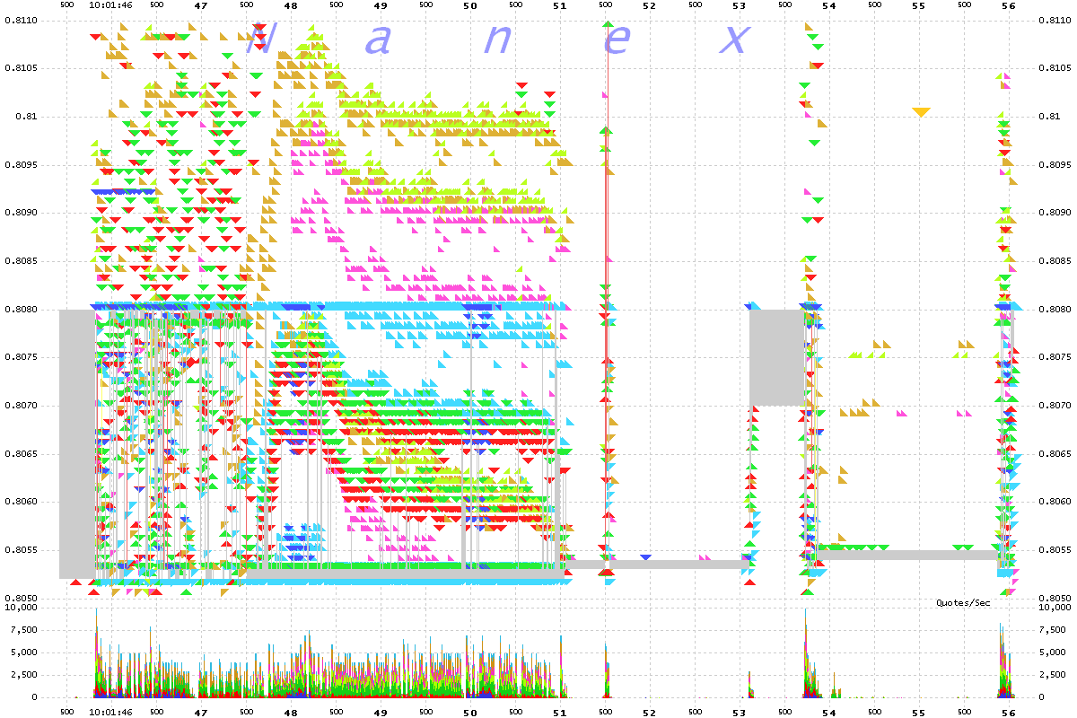The width and height of the screenshot is (1077, 718).
Task: Select 0.8050 on the left price axis
Action: 22,598
